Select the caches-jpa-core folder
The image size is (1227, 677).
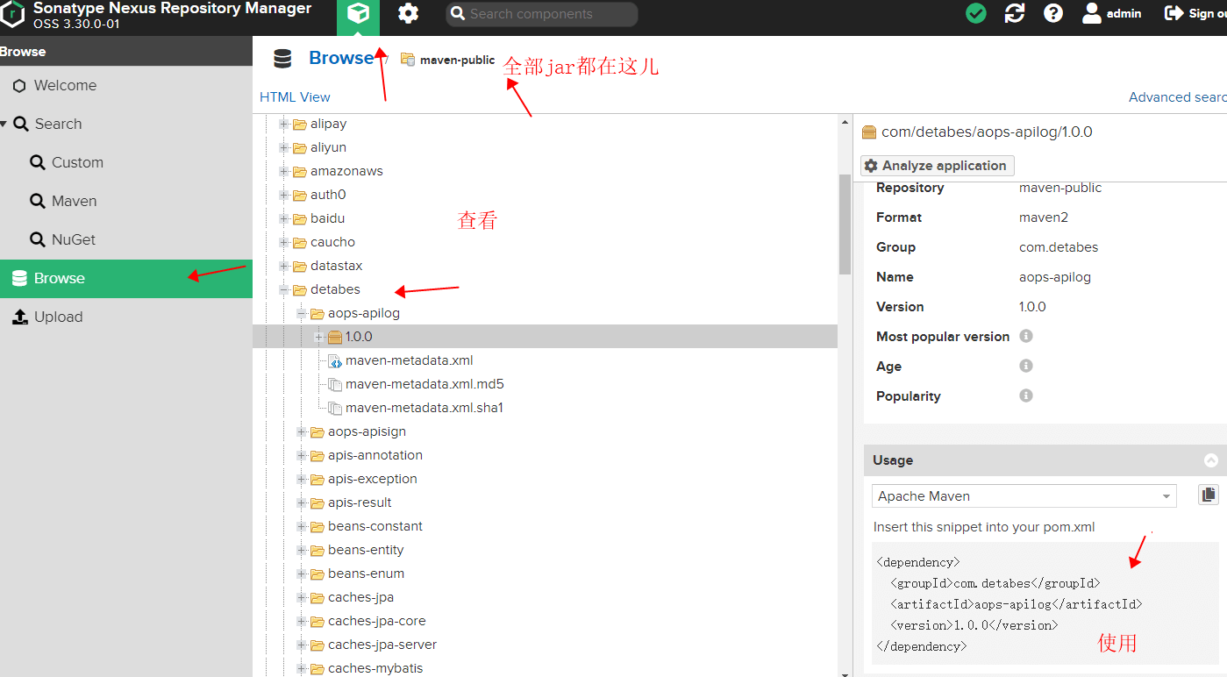coord(377,621)
